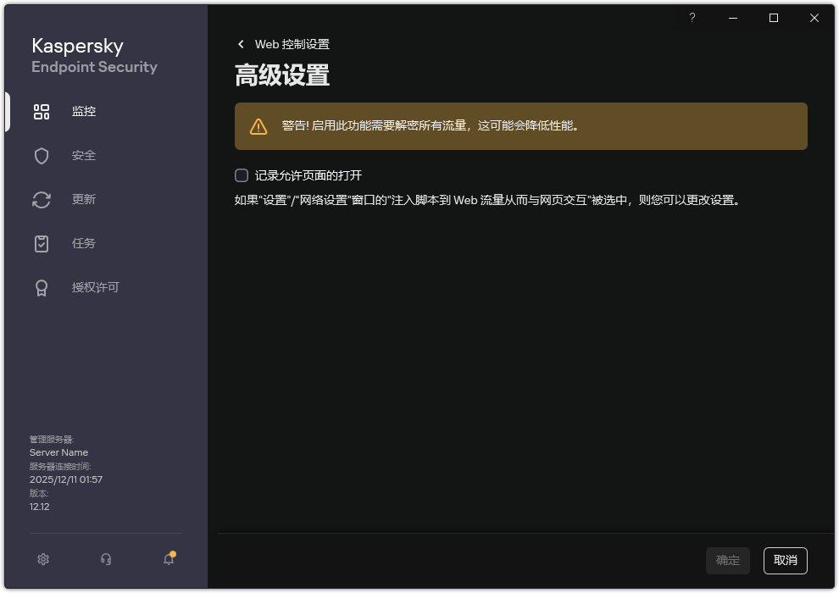Select the 授权许可 license key icon
The image size is (839, 593).
pos(42,287)
